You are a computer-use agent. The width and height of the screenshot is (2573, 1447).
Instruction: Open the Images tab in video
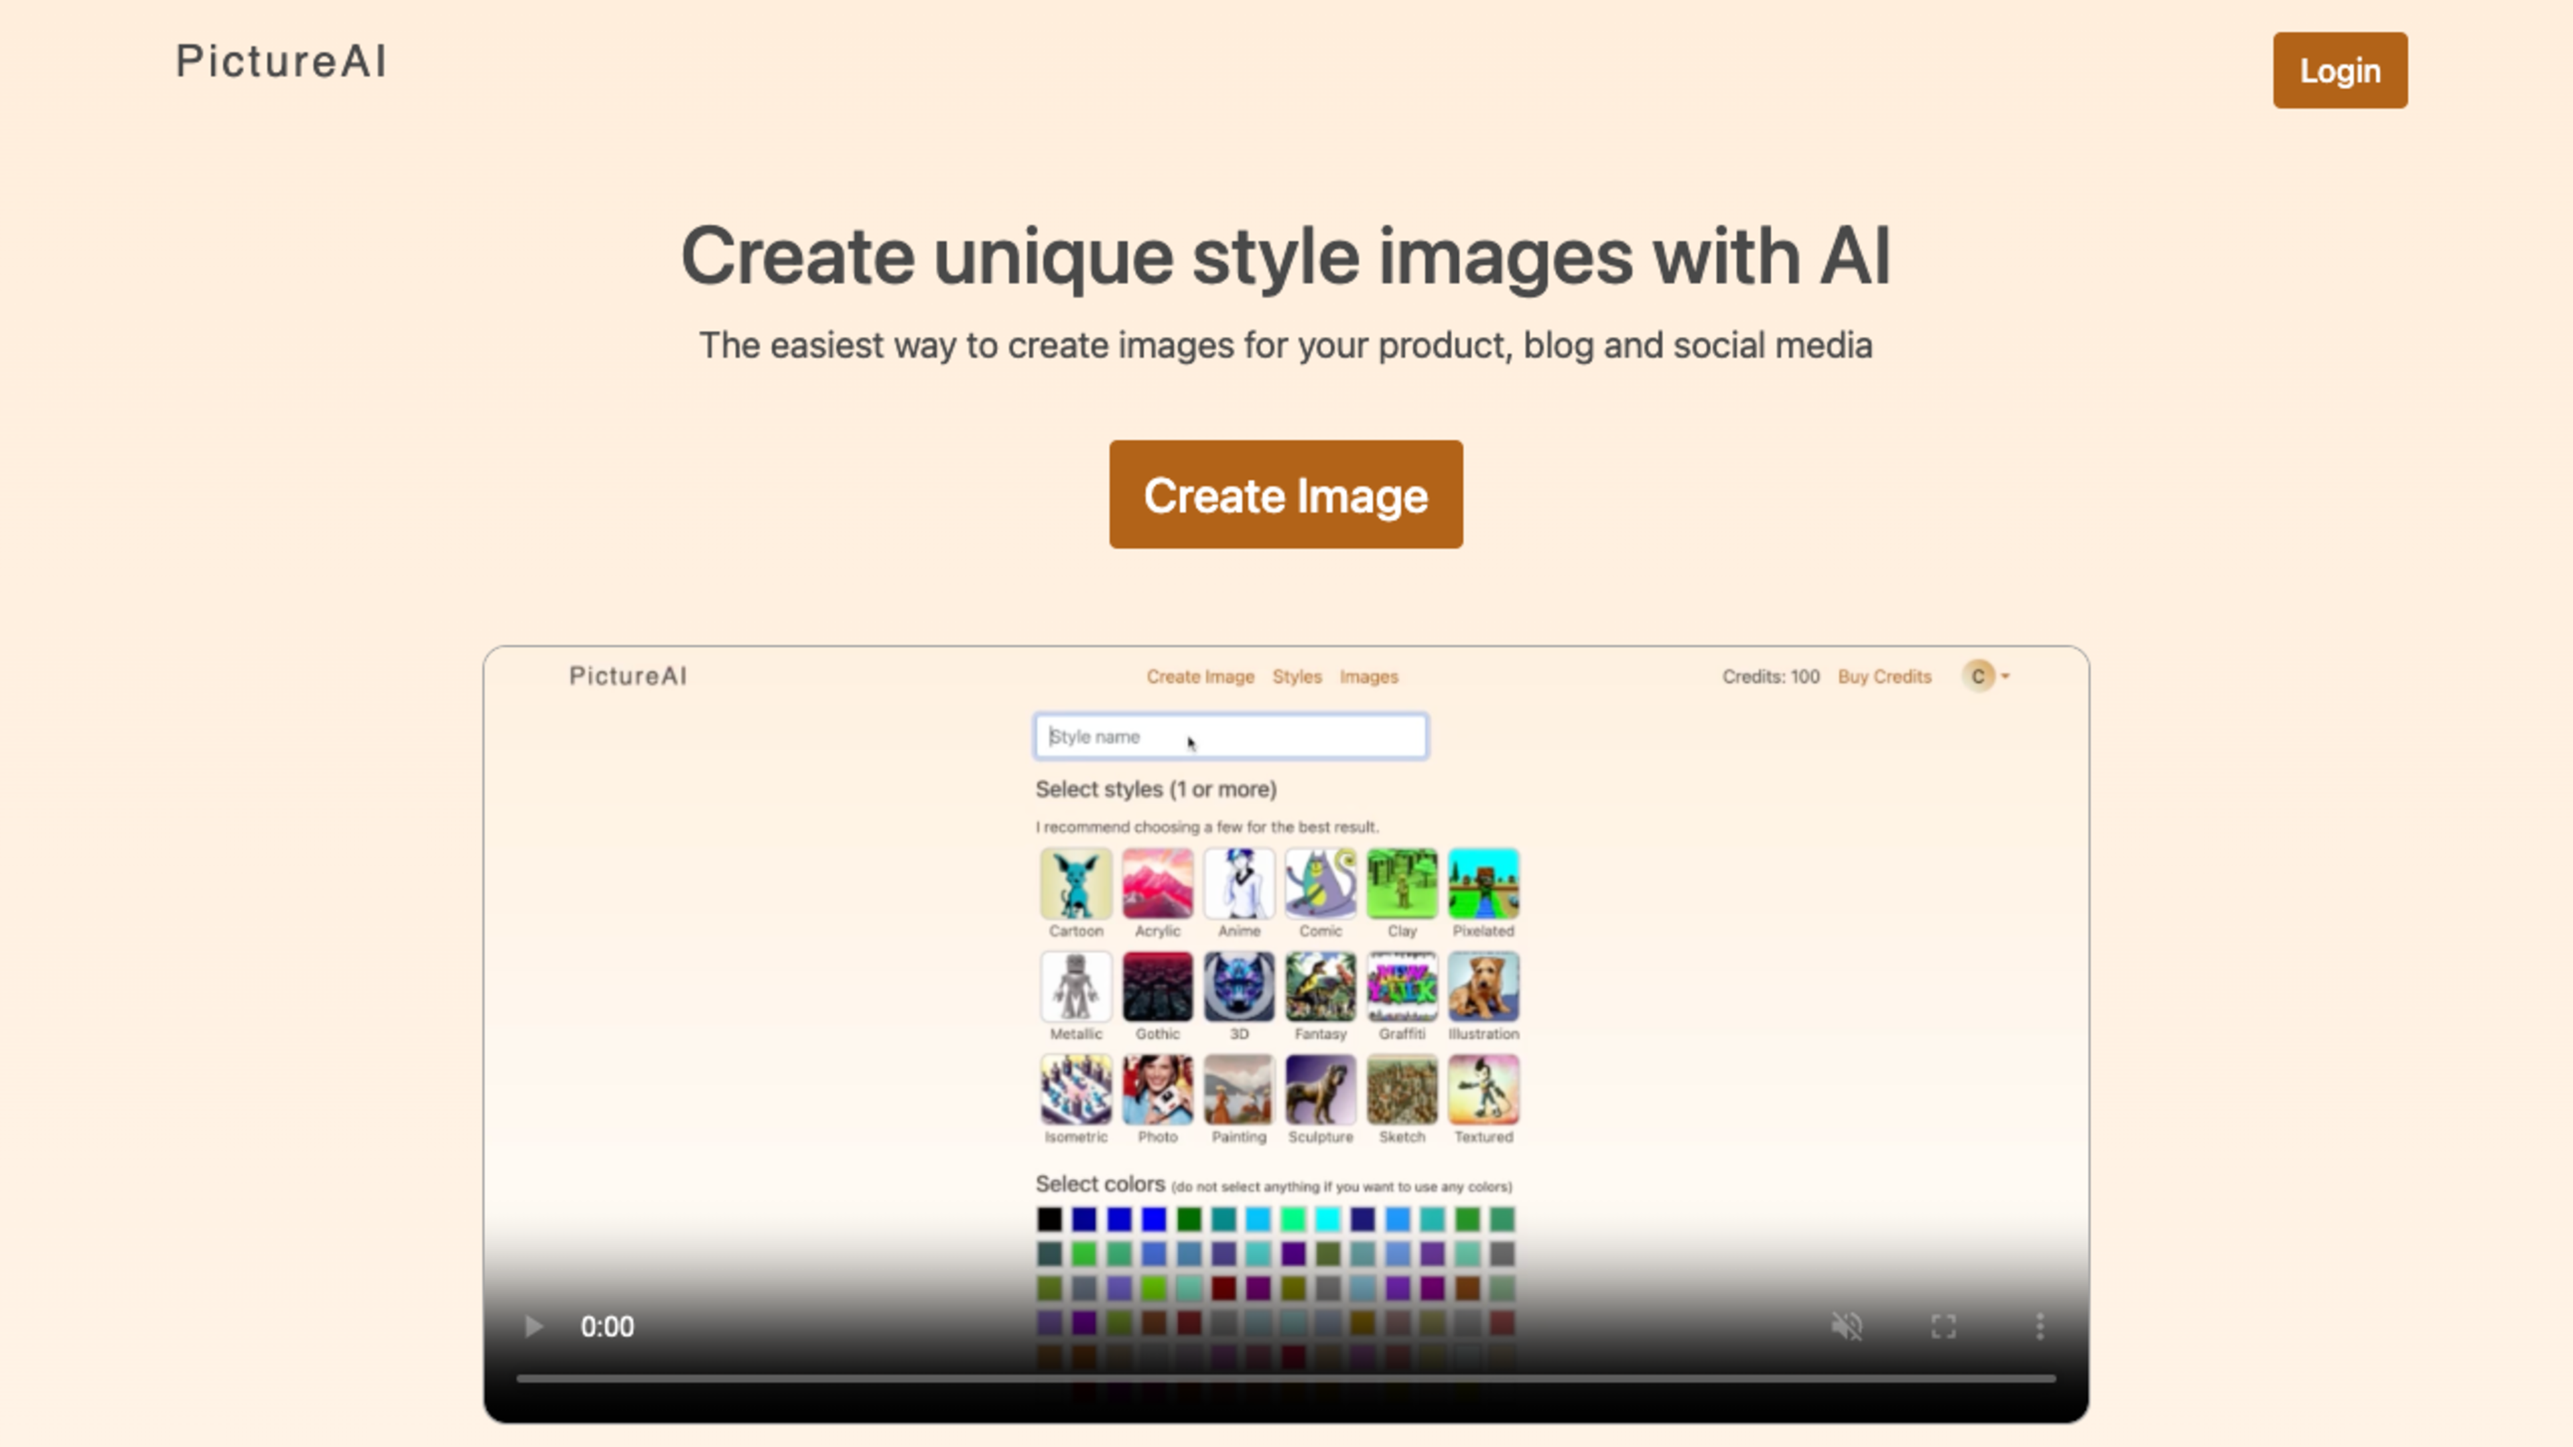coord(1368,676)
